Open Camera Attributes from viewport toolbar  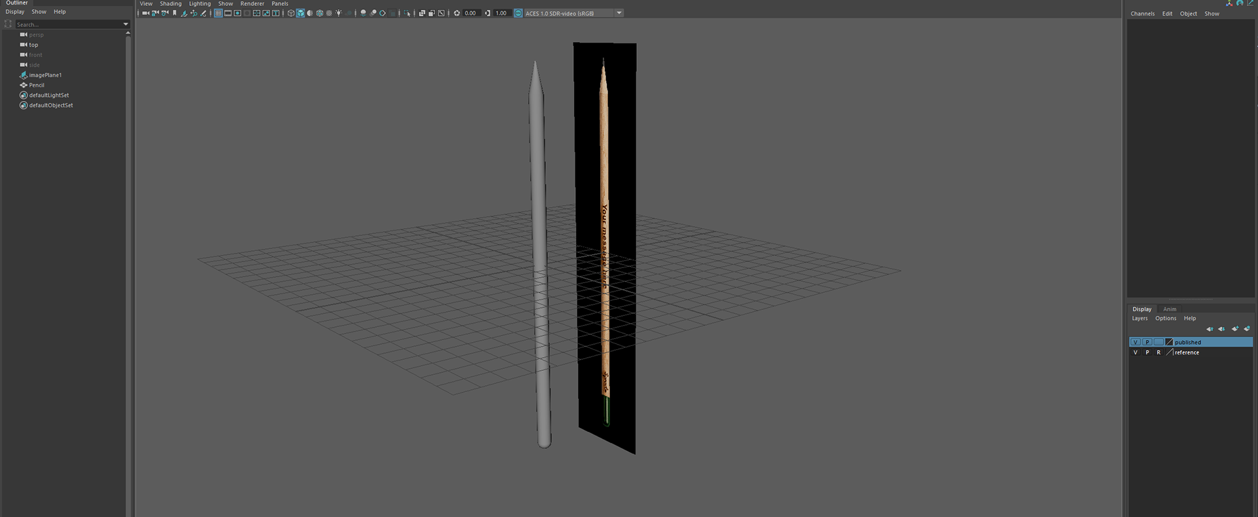(164, 13)
